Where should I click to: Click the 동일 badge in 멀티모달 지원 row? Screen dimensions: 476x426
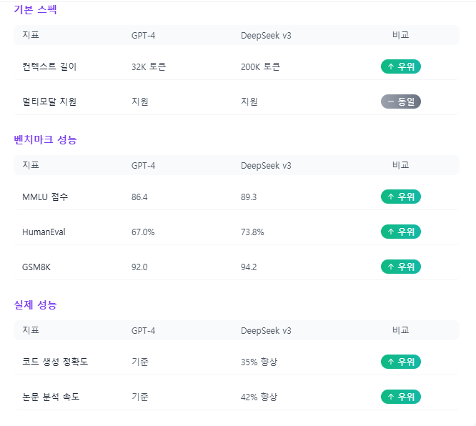[x=401, y=101]
